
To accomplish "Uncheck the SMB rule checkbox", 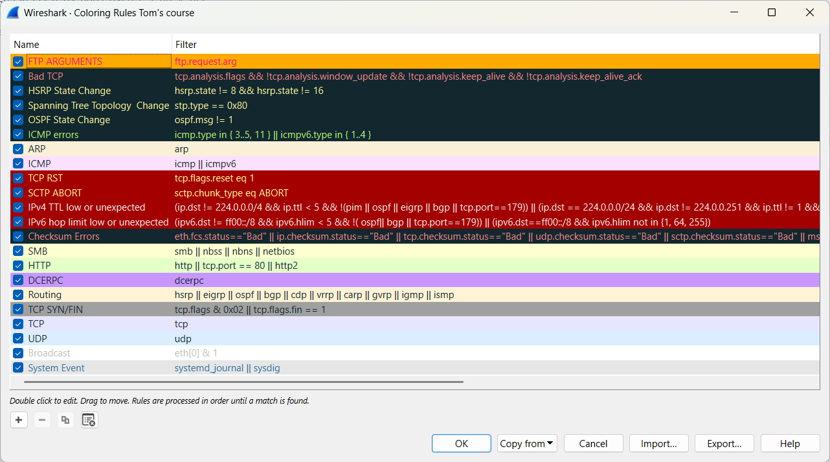I will pos(18,251).
